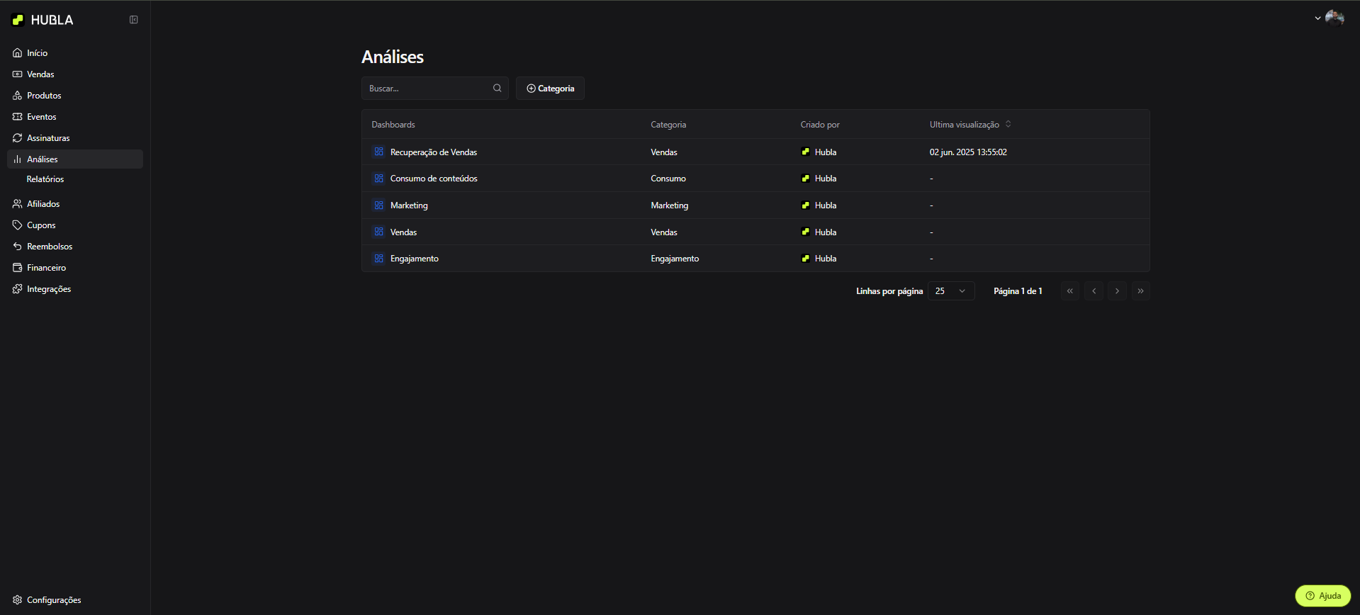Open the Engajamento dashboard

click(x=414, y=259)
